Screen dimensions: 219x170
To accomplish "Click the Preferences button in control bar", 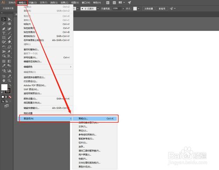I will click(x=162, y=9).
